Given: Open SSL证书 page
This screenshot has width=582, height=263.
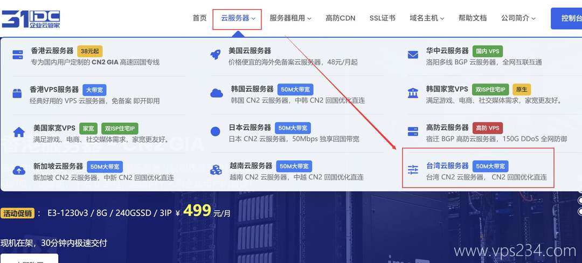Looking at the screenshot, I should click(x=382, y=18).
